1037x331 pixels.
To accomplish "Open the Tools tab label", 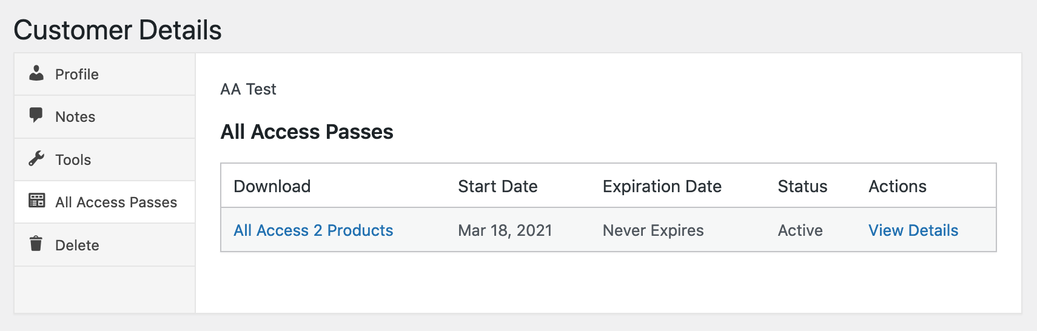I will pyautogui.click(x=73, y=160).
